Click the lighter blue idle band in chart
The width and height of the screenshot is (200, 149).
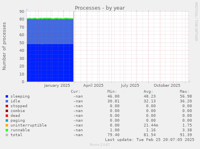pyautogui.click(x=50, y=31)
